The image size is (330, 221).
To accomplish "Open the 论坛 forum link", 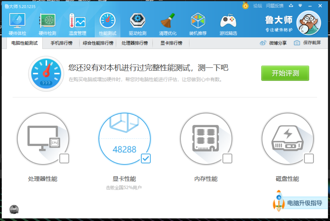I will (258, 6).
